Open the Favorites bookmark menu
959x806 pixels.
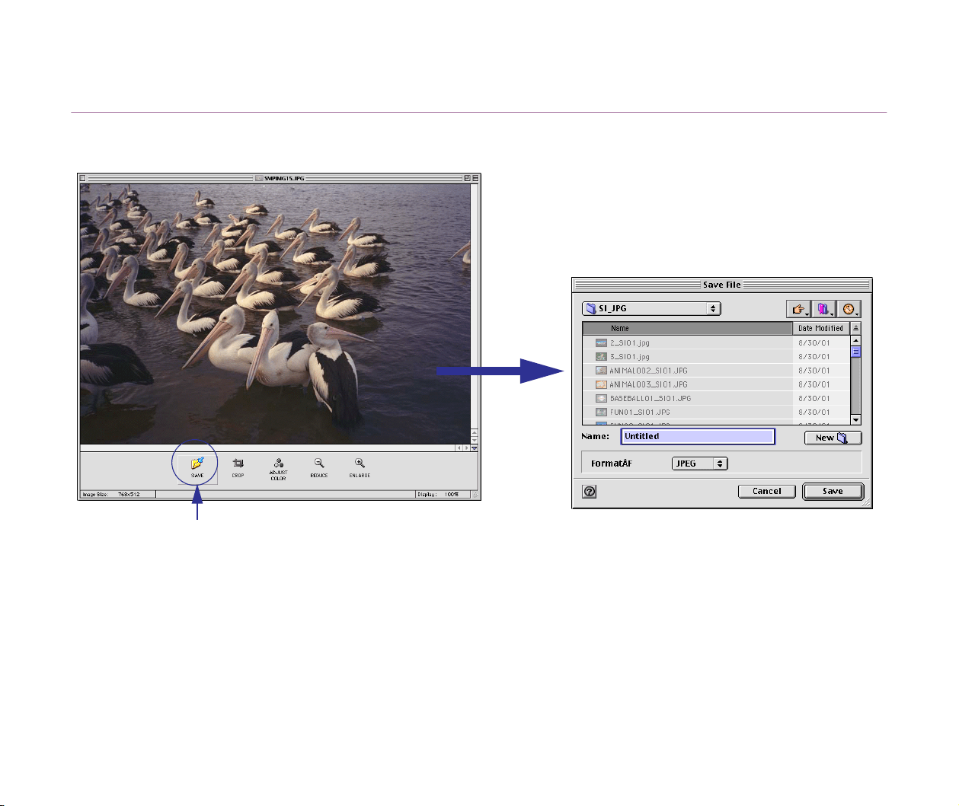tap(823, 309)
